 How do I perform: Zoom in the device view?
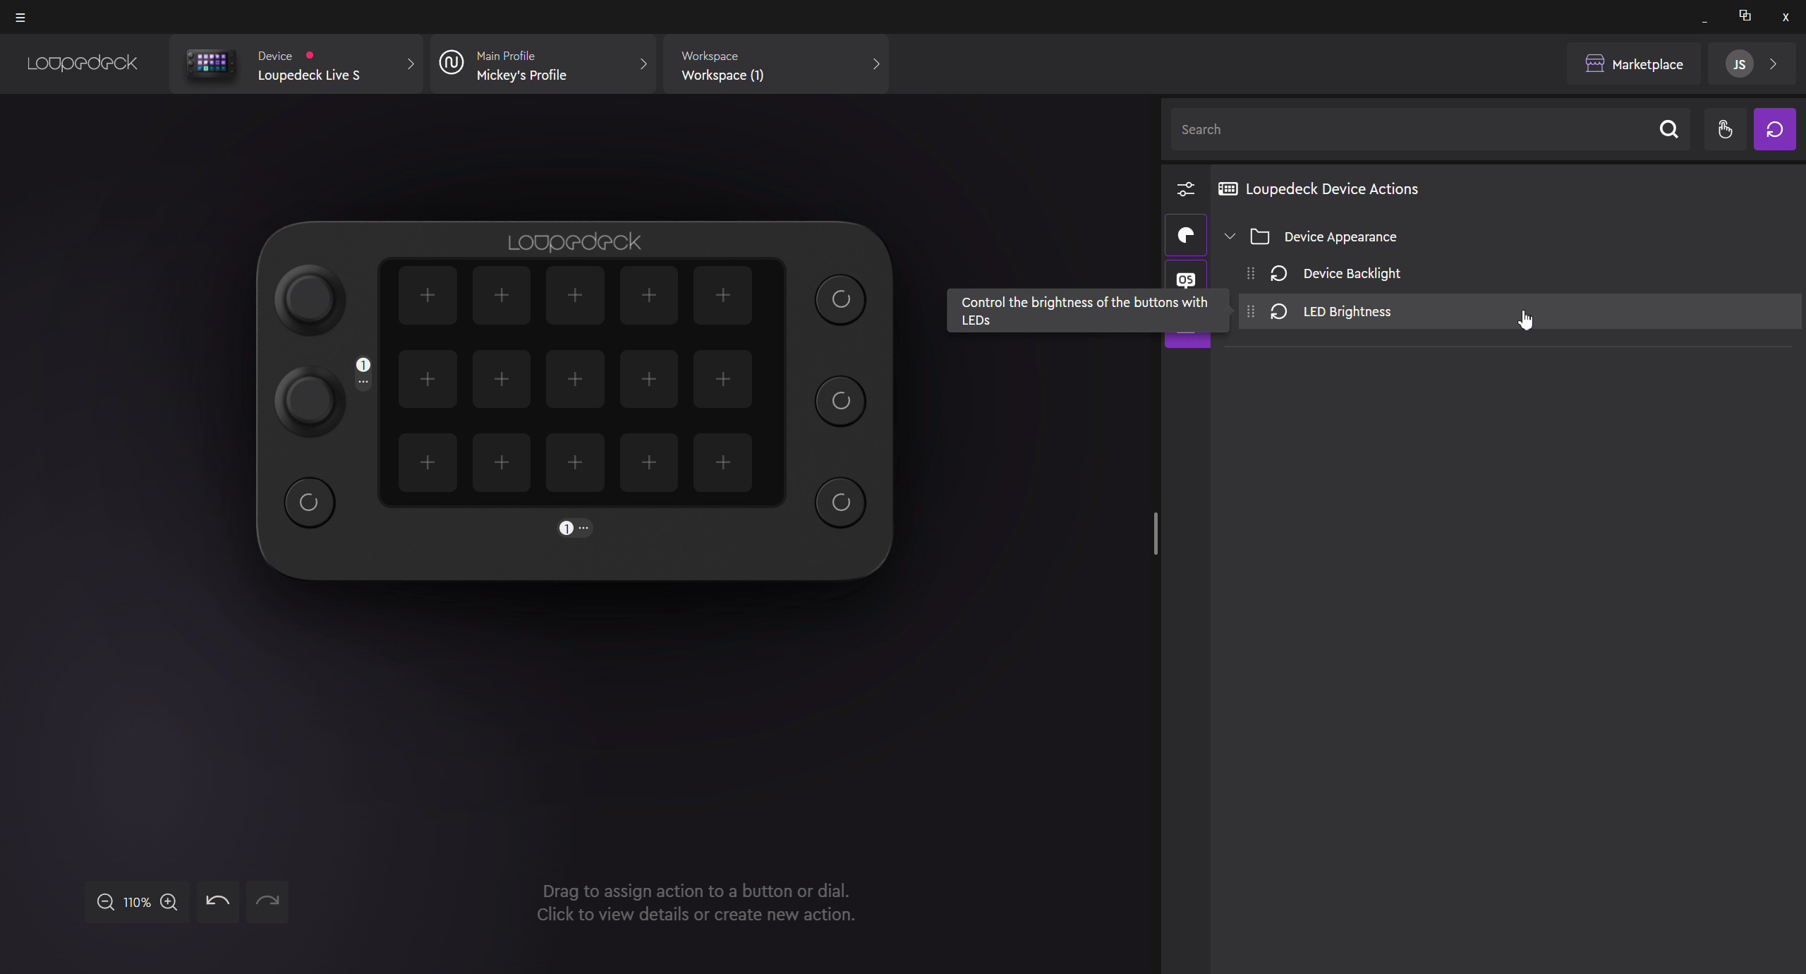pyautogui.click(x=169, y=902)
